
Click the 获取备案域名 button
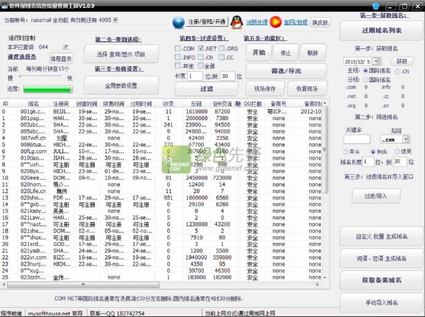pos(381,280)
